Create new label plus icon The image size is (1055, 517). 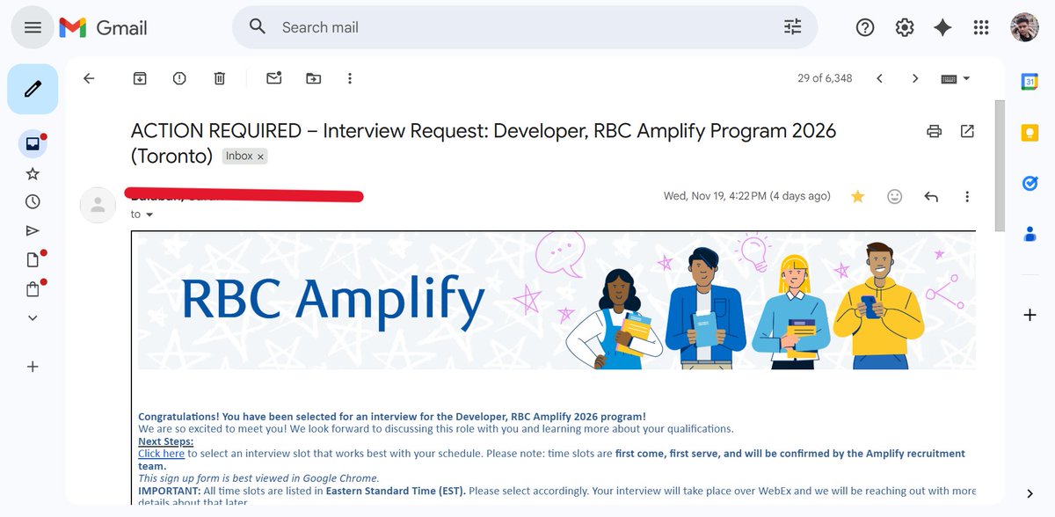[33, 367]
